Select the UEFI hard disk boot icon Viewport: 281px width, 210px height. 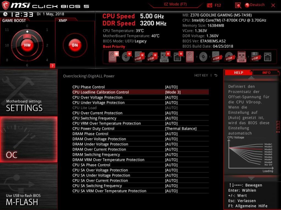tap(113, 57)
